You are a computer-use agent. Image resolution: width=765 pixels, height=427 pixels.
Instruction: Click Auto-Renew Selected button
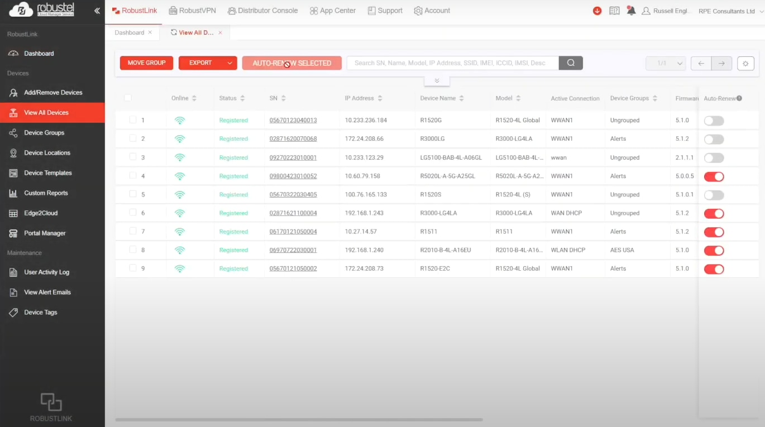coord(291,63)
